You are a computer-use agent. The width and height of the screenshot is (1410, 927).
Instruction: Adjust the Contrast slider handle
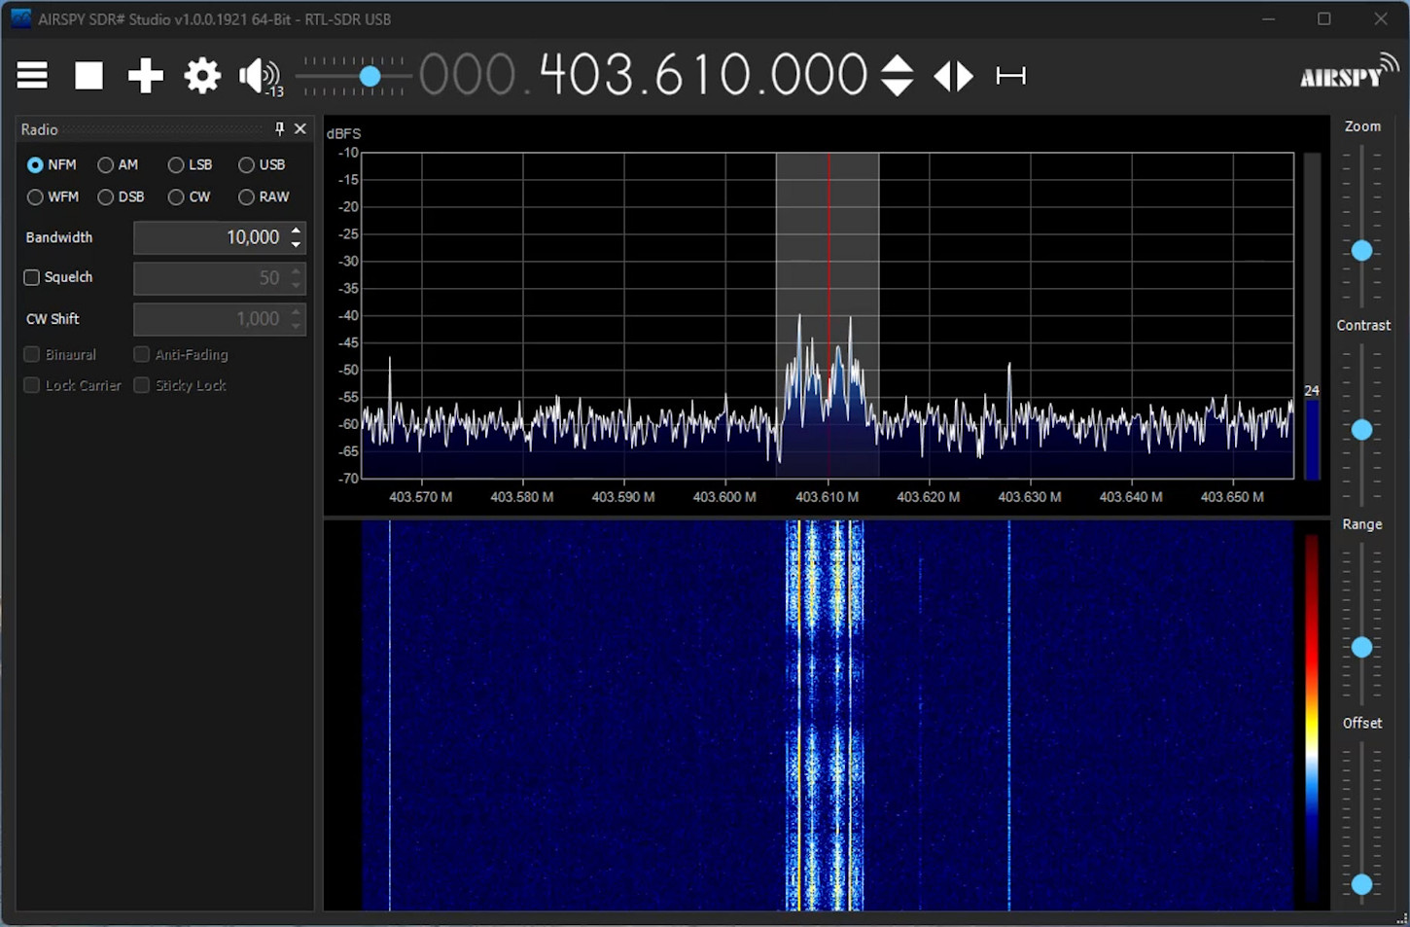1361,429
